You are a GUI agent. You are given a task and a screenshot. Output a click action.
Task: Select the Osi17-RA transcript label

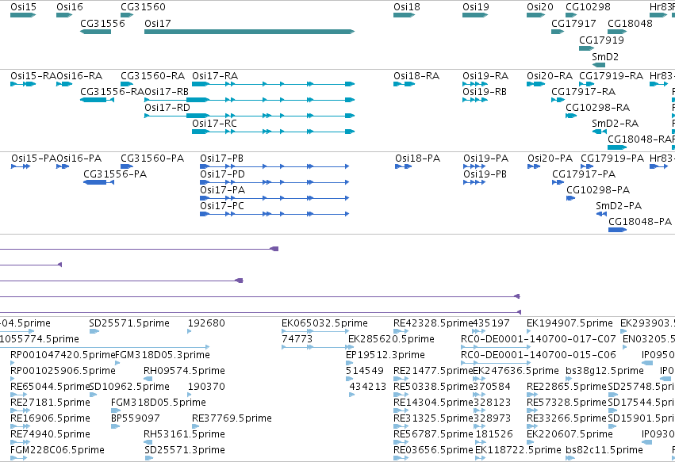pyautogui.click(x=215, y=76)
